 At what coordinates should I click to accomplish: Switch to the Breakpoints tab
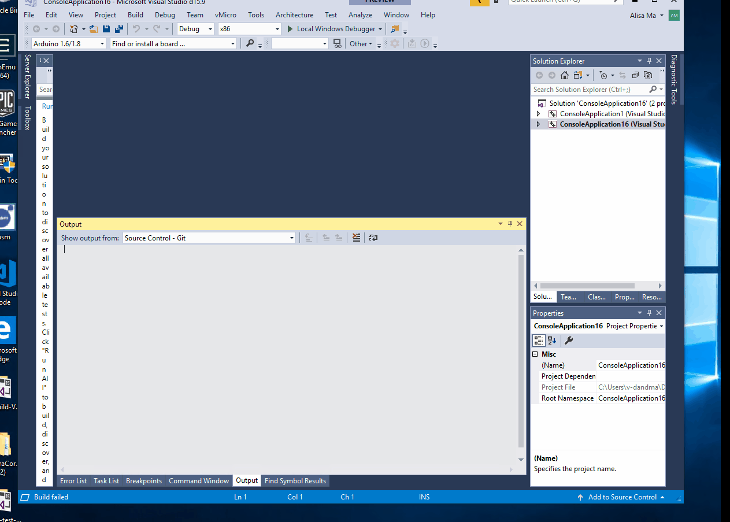click(x=144, y=481)
